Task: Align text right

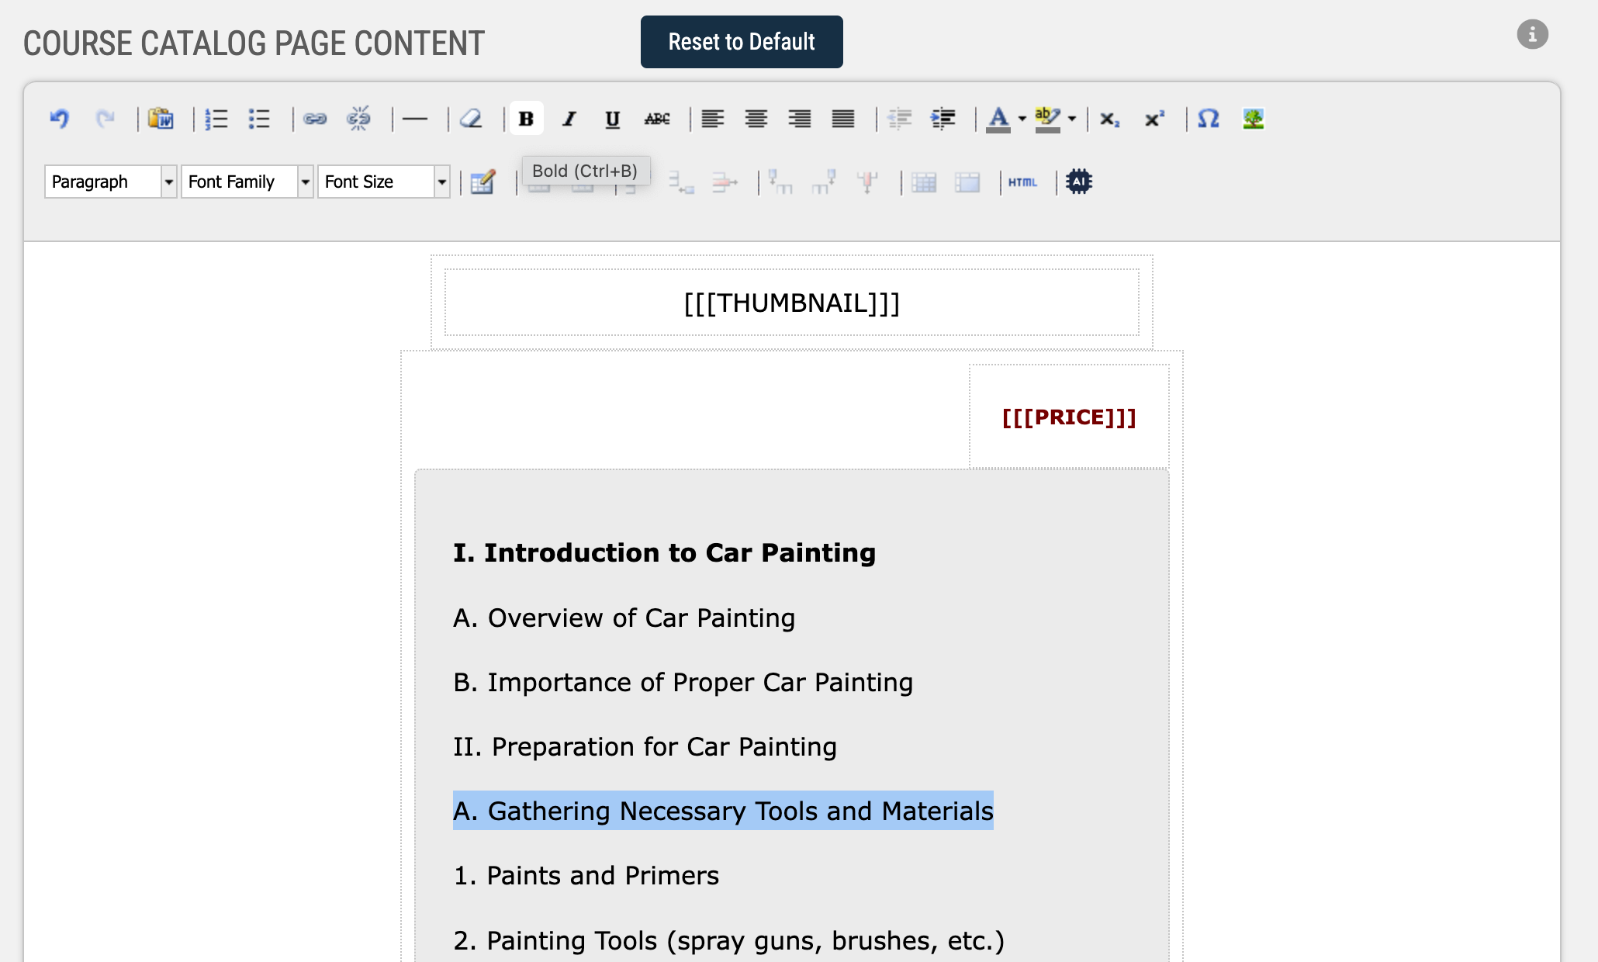Action: (x=800, y=119)
